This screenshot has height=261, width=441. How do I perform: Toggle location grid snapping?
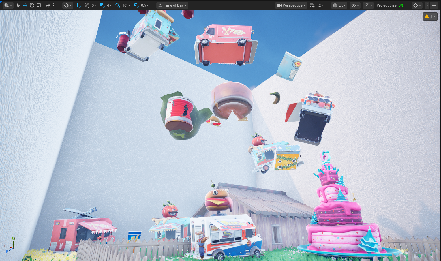[102, 5]
